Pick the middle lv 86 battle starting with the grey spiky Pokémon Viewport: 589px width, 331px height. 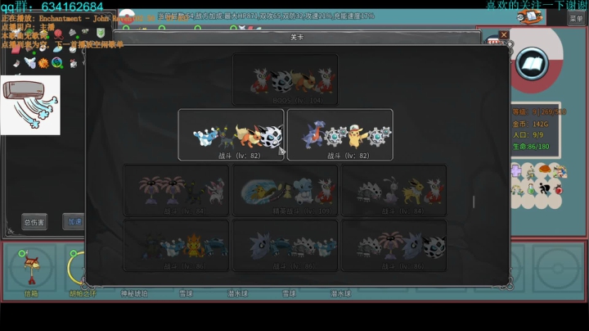click(286, 246)
